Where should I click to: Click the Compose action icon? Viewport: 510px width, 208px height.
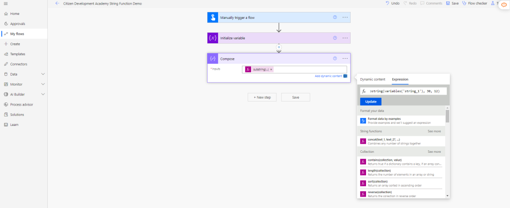click(x=212, y=59)
